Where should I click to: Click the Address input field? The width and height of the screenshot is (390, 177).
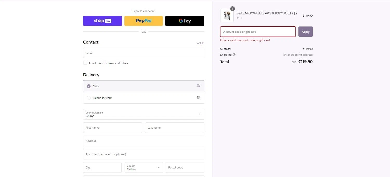[x=144, y=141]
